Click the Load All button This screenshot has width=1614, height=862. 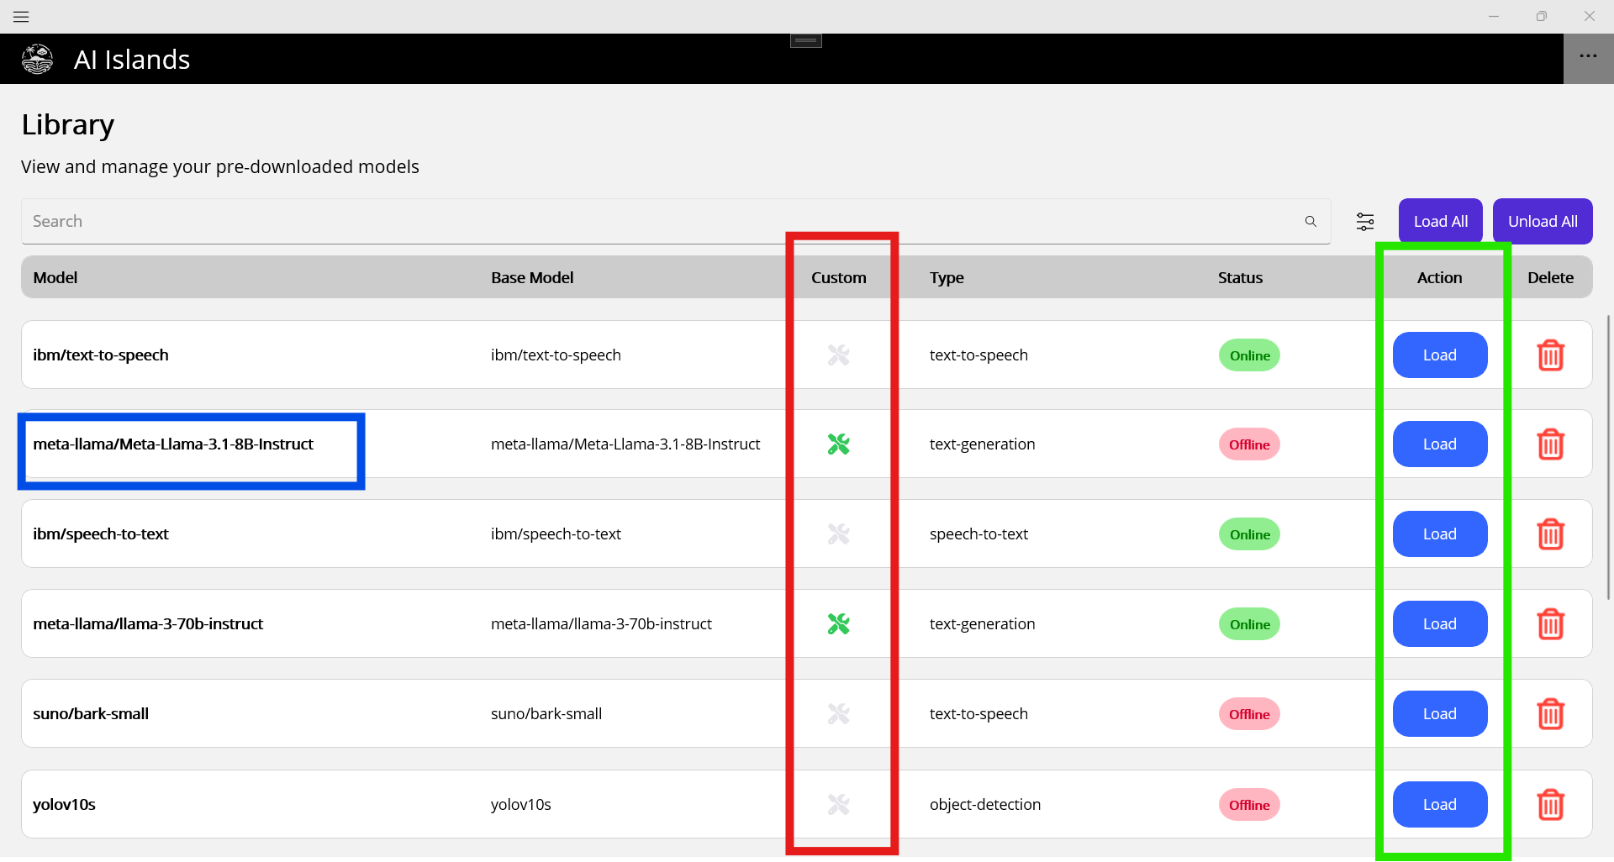(x=1440, y=221)
